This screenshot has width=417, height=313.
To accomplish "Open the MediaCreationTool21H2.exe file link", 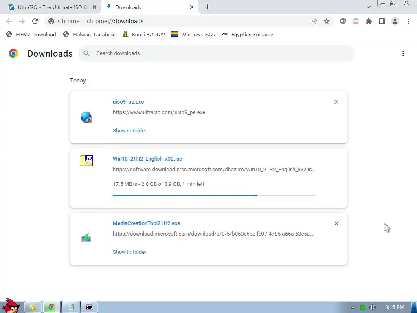I will point(146,223).
